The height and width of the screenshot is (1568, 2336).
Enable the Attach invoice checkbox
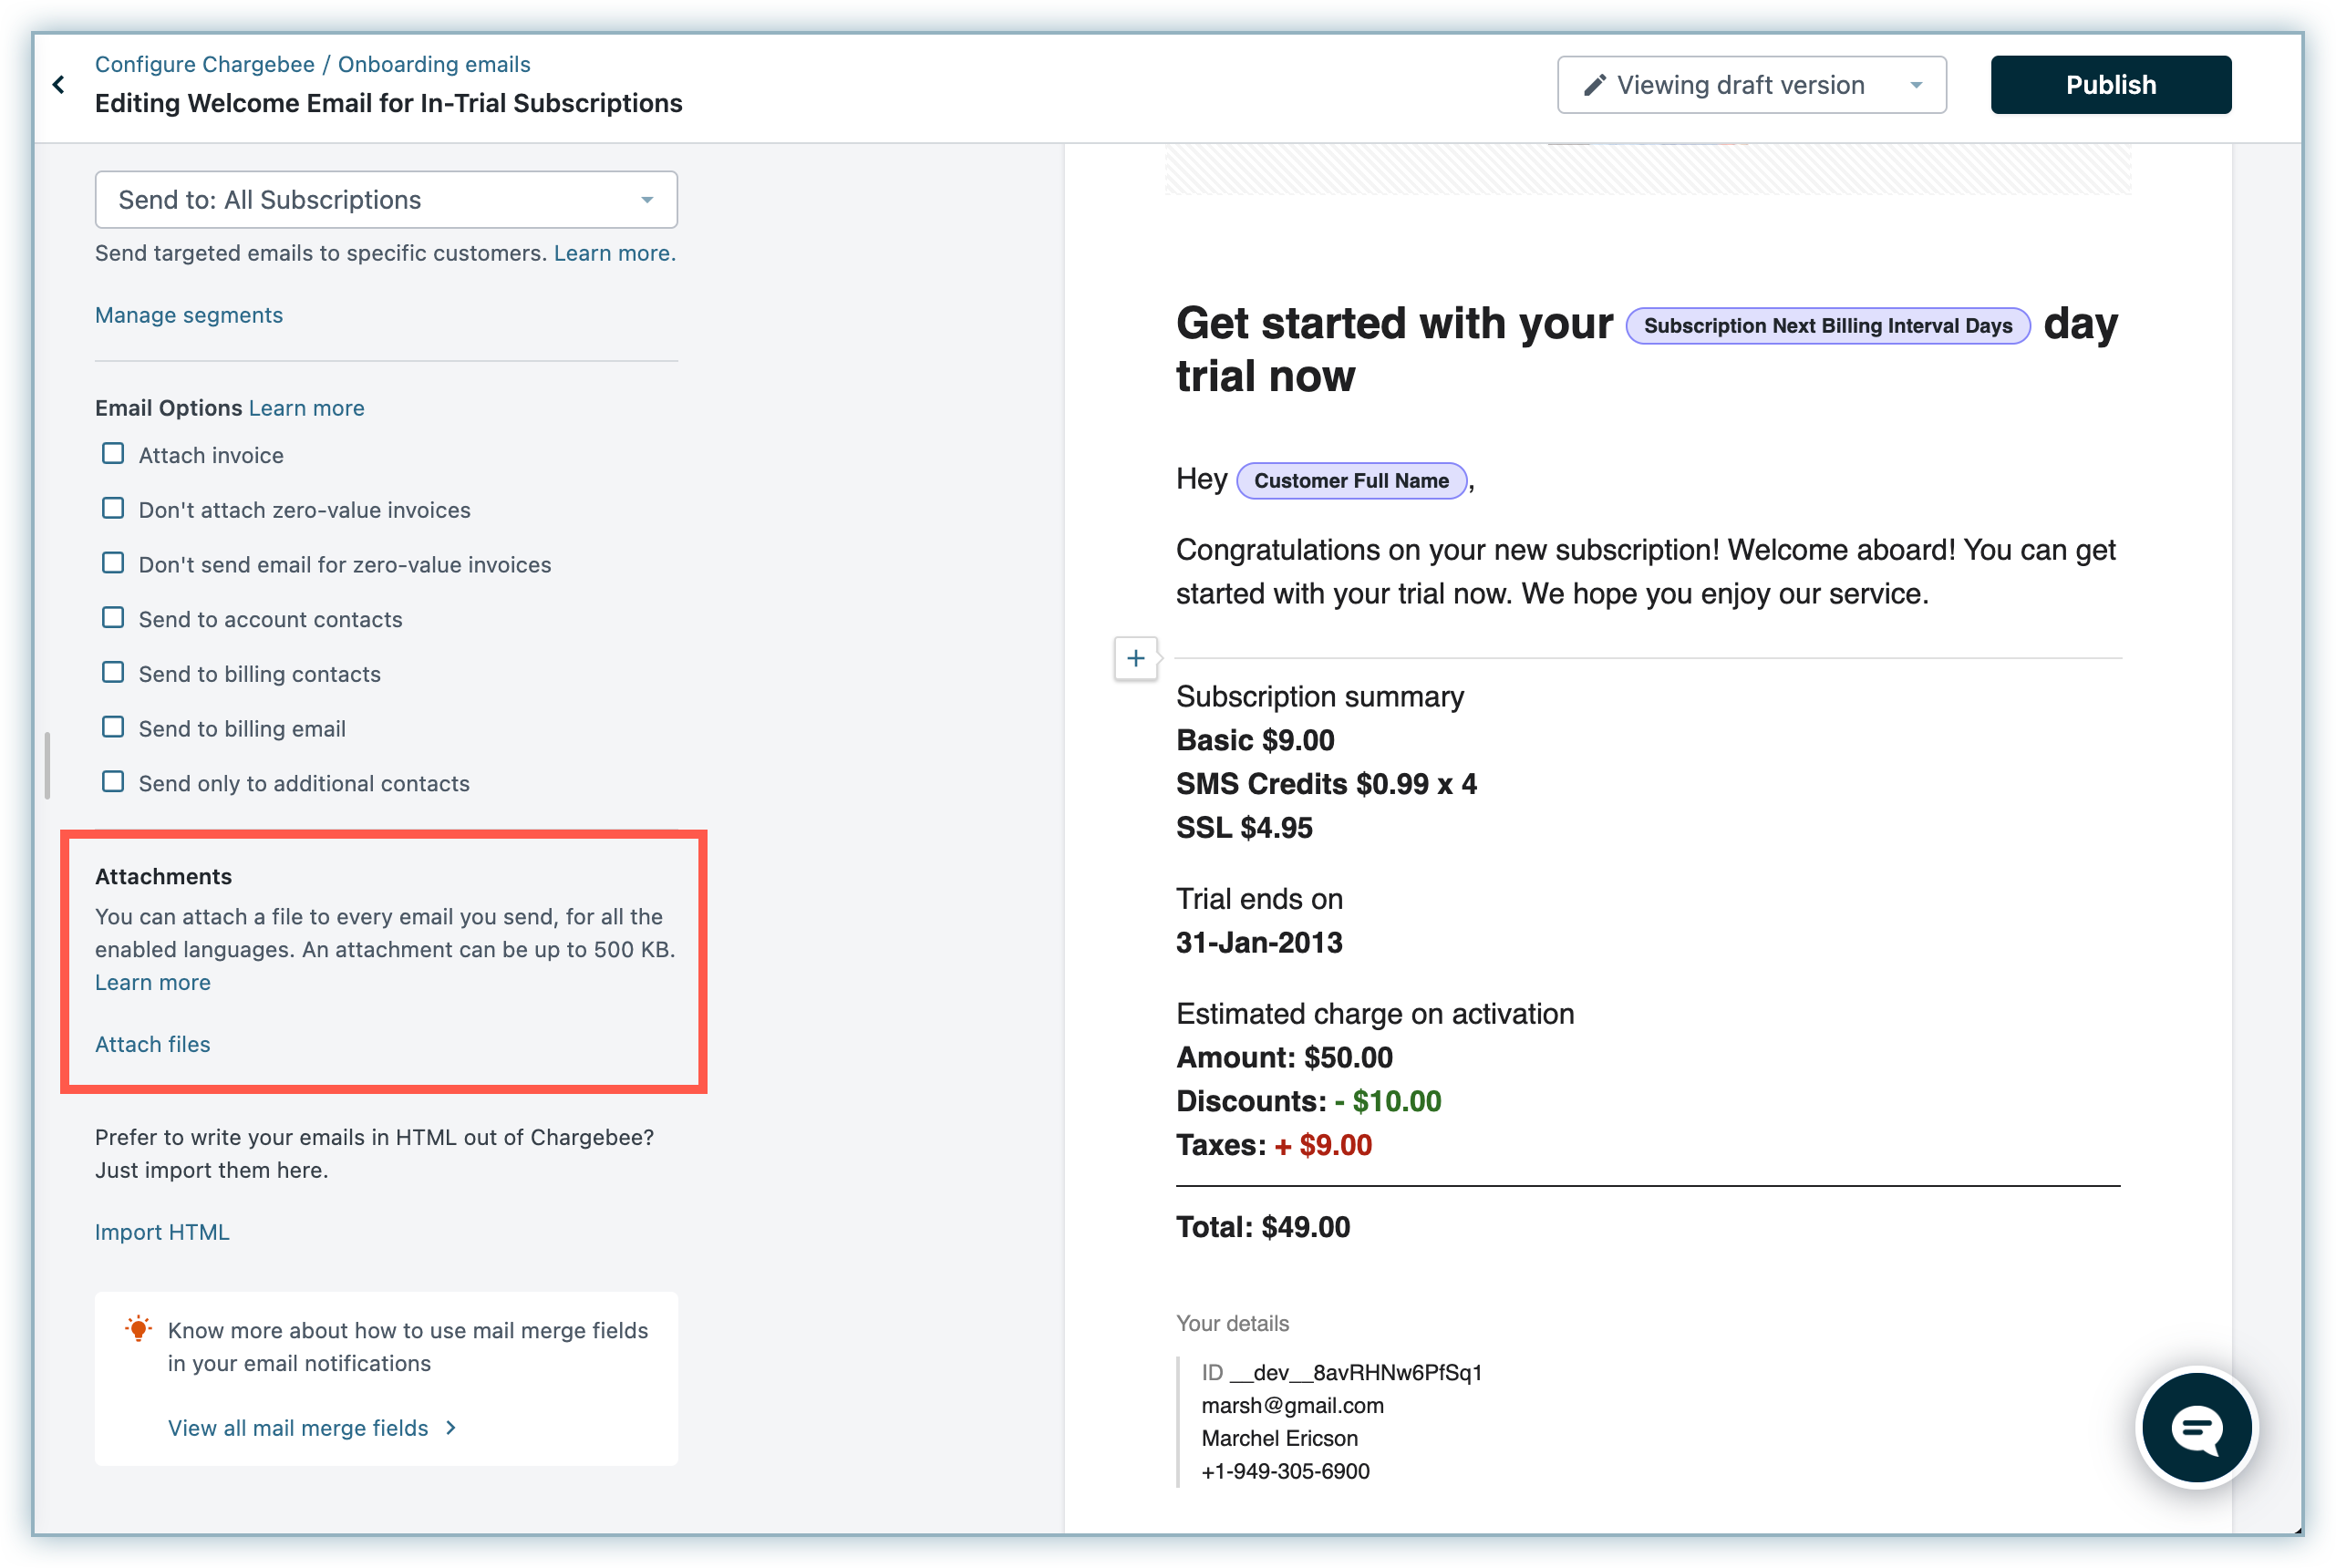(113, 454)
